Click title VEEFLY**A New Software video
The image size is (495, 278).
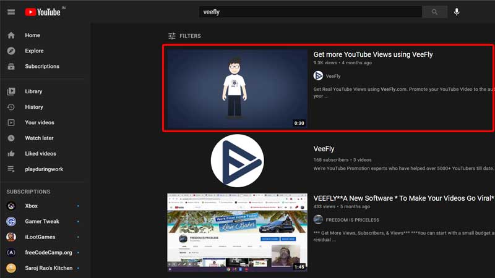pyautogui.click(x=403, y=198)
